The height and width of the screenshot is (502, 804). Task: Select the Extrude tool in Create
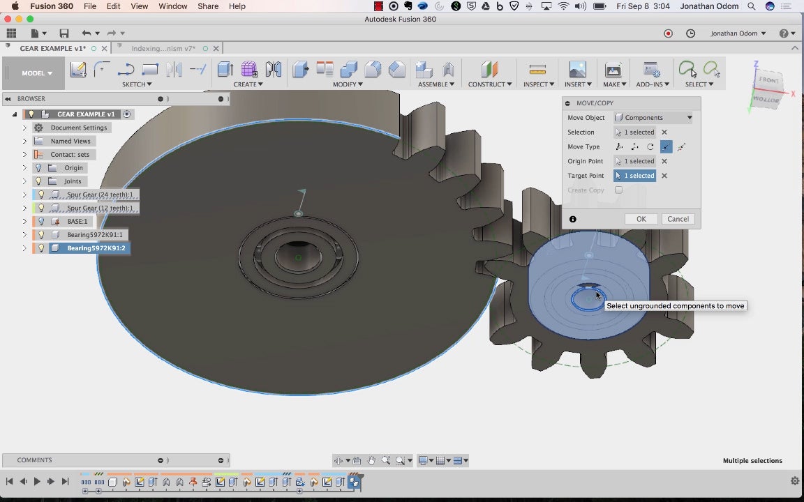click(x=225, y=69)
